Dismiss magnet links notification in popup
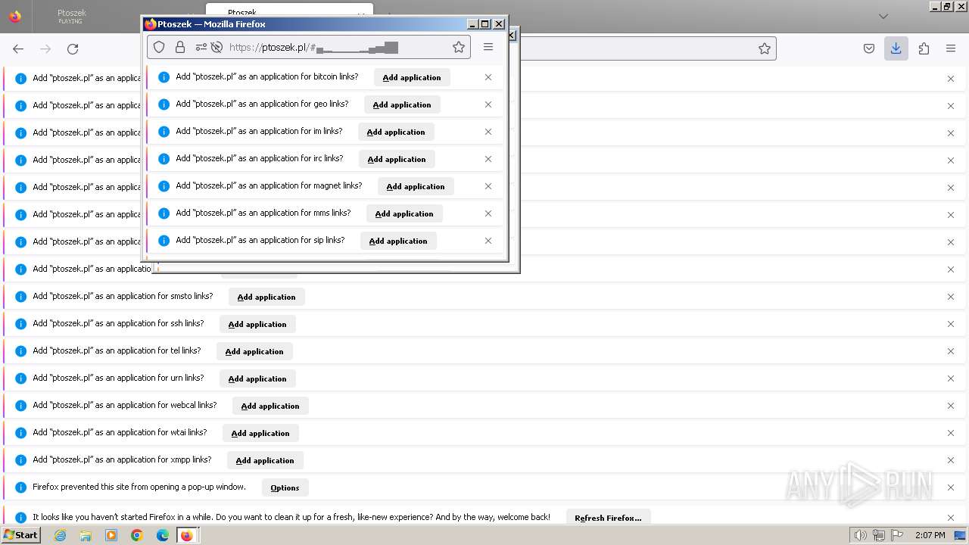Screen dimensions: 969x545 (x=488, y=186)
